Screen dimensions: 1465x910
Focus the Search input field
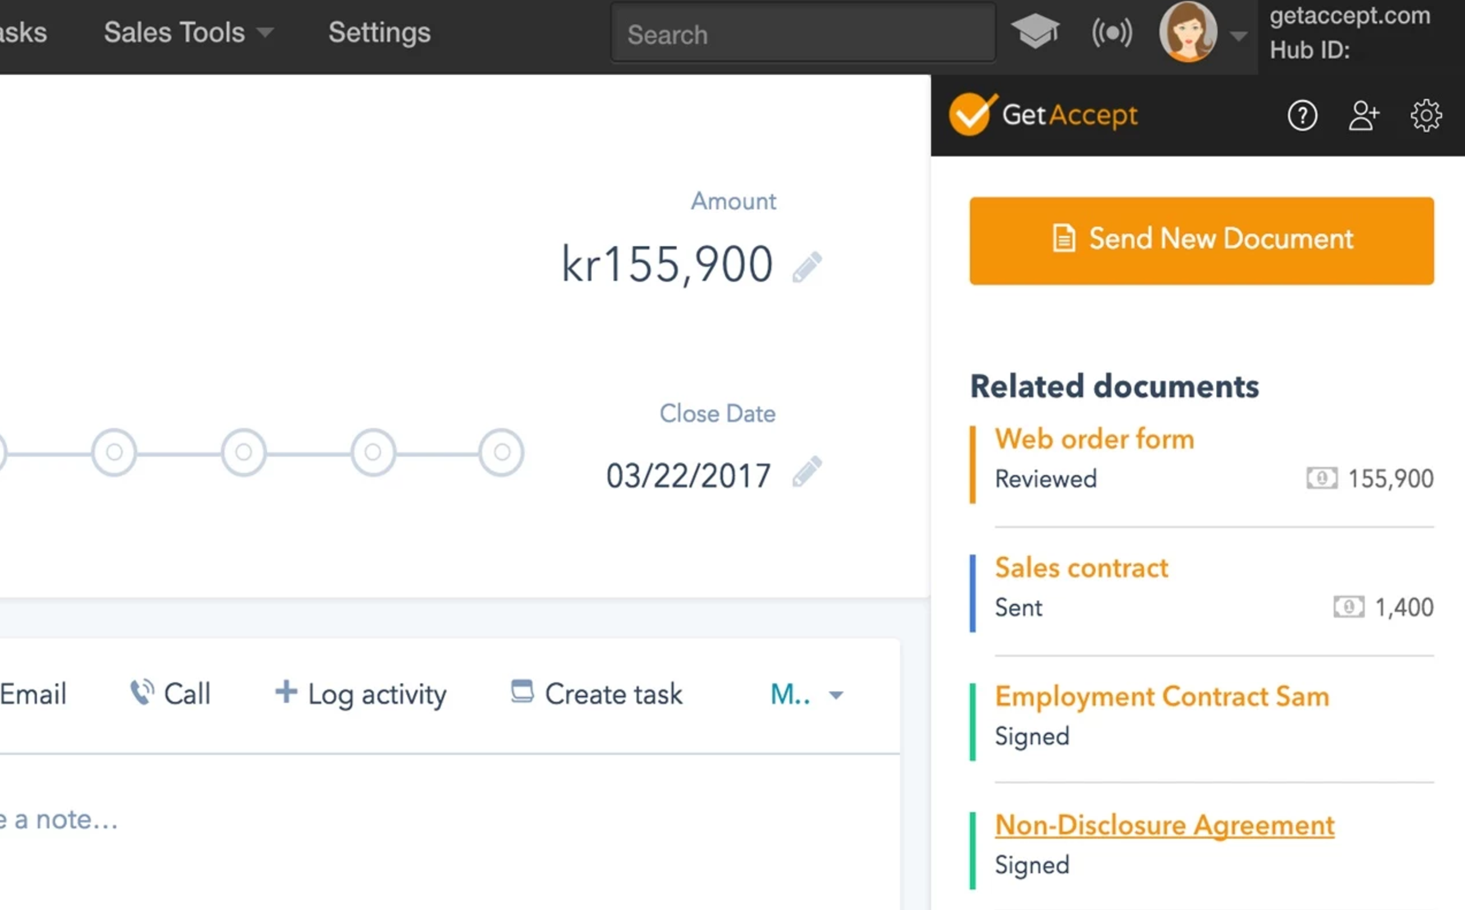pyautogui.click(x=802, y=35)
